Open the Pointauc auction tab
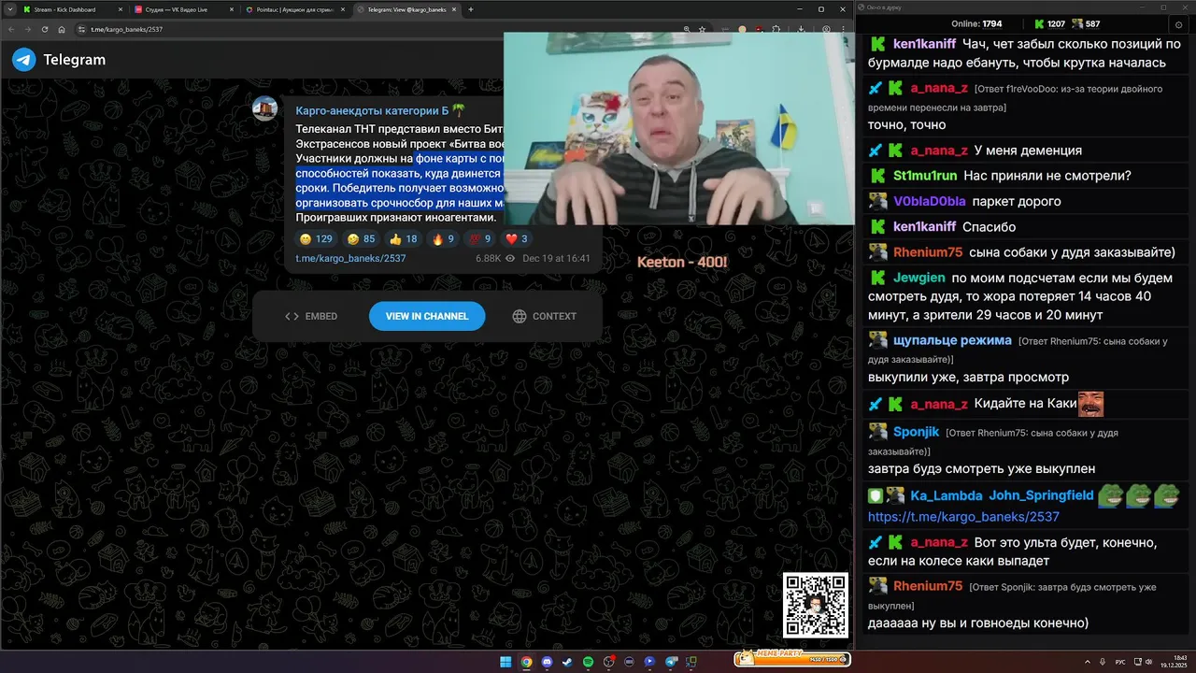Viewport: 1196px width, 673px height. click(293, 9)
